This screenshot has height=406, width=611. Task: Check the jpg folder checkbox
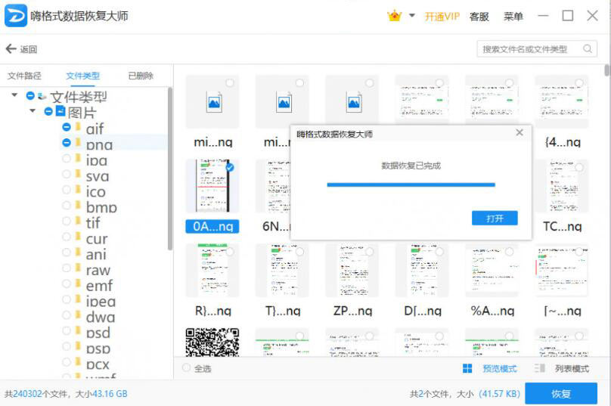point(67,158)
